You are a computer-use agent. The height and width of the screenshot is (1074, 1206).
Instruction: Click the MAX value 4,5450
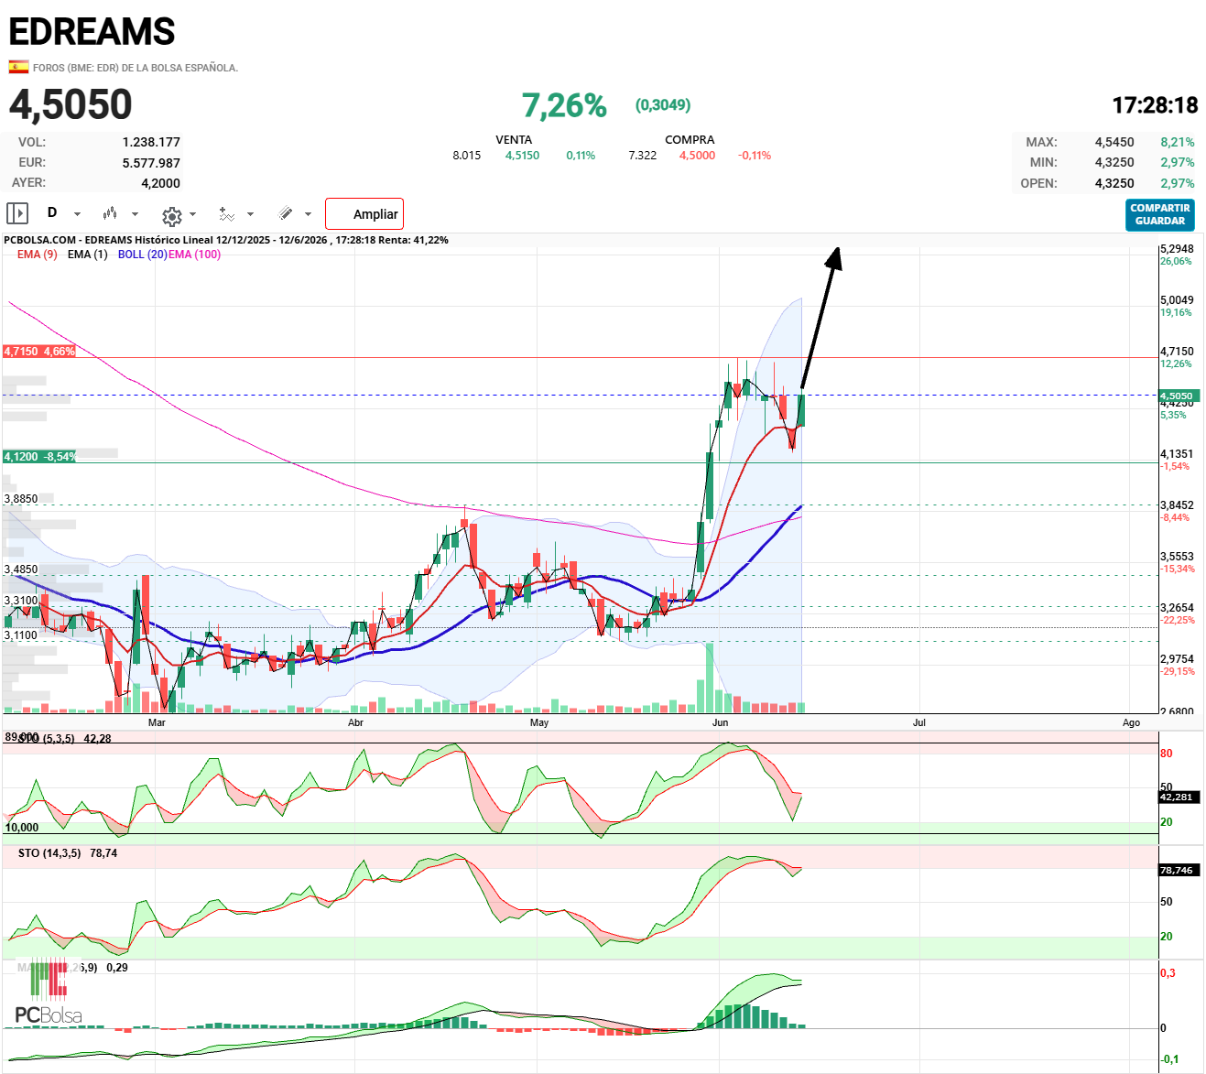1114,142
